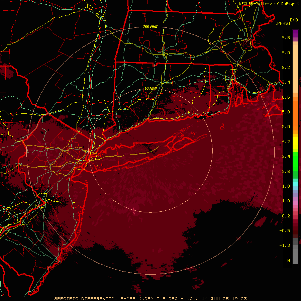Click the 5.0 value on the scale
The height and width of the screenshot is (301, 301).
286,127
